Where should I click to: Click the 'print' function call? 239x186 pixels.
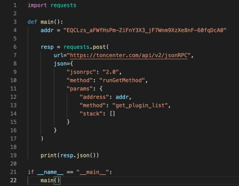tap(49, 156)
